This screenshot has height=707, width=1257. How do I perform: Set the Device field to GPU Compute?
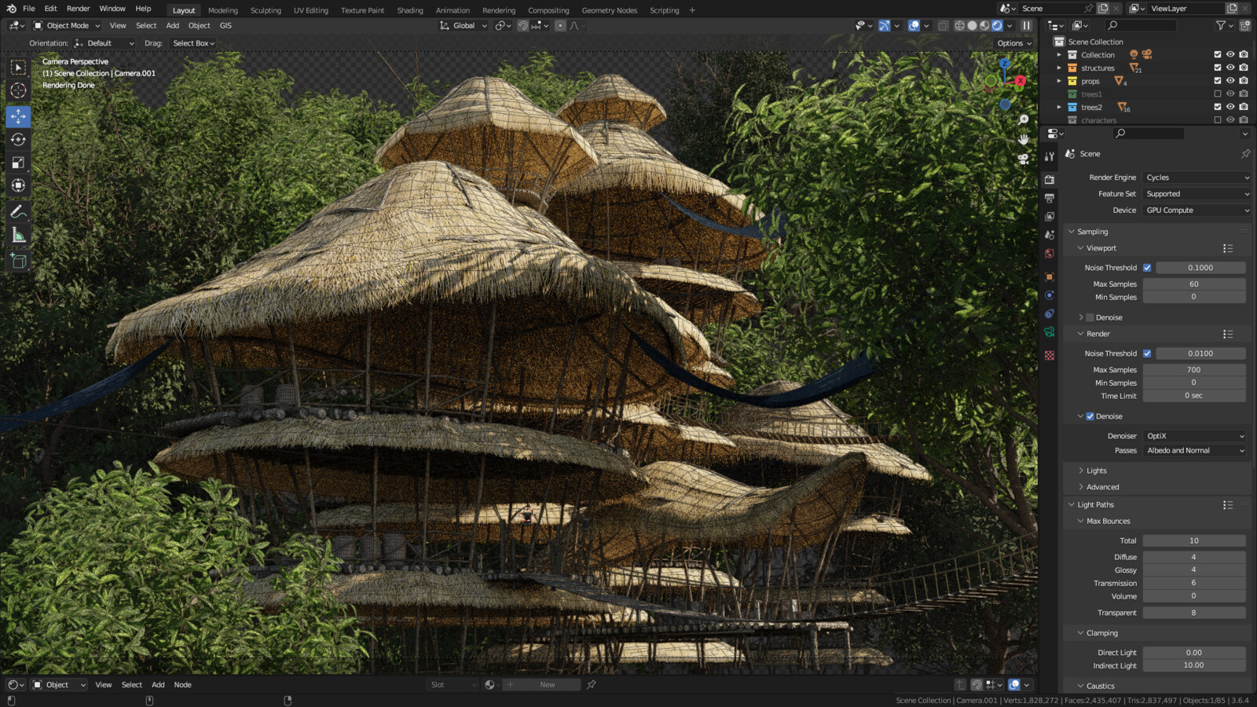[1196, 210]
